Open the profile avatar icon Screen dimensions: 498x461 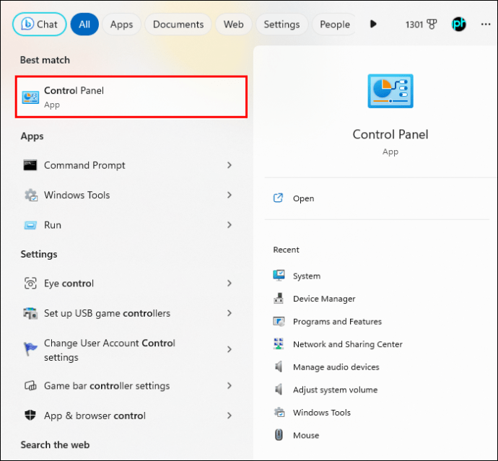(458, 24)
